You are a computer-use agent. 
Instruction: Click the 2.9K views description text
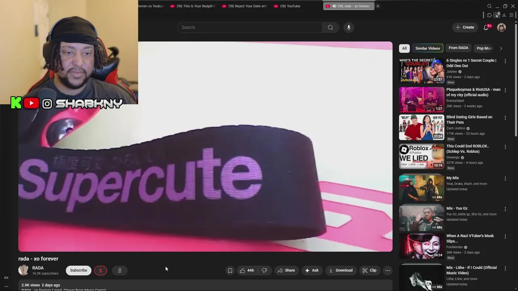(x=40, y=285)
